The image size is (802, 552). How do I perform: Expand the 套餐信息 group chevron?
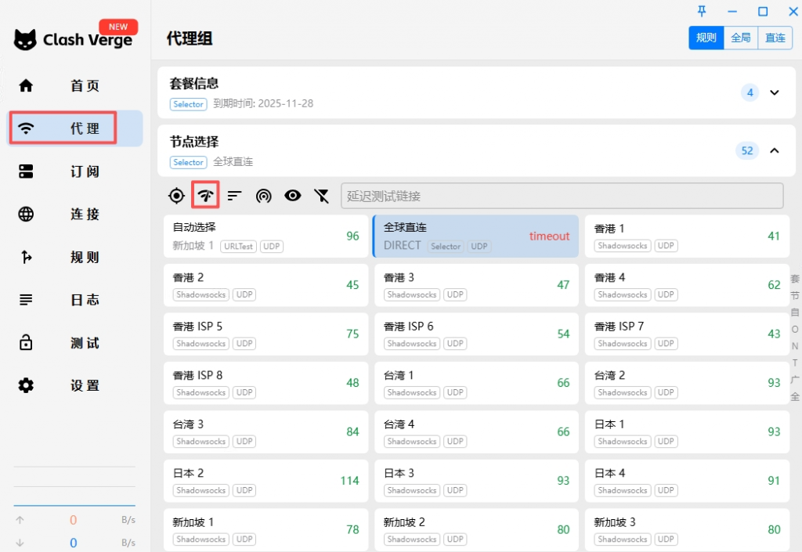click(775, 92)
